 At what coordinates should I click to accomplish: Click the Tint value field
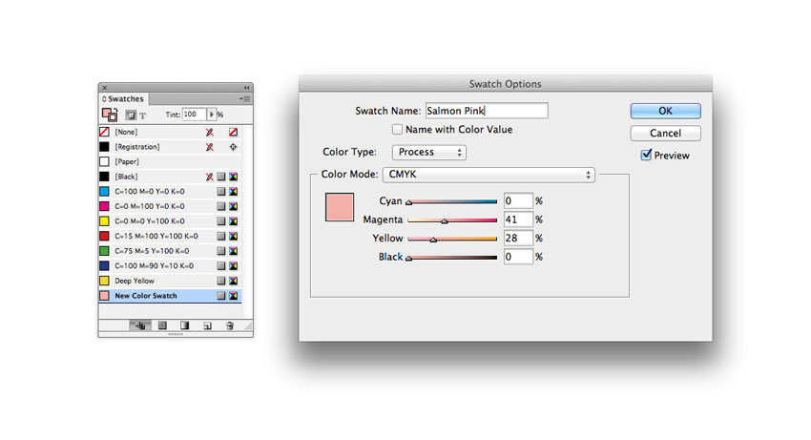(194, 115)
